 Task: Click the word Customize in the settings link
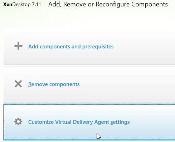click(x=41, y=122)
